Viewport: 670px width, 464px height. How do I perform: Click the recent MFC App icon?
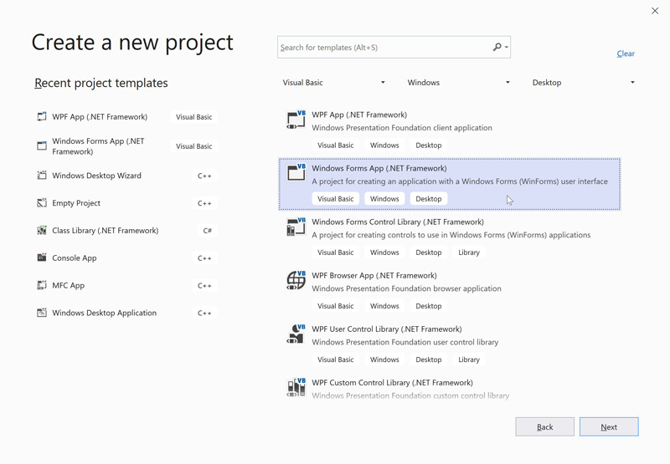click(42, 285)
